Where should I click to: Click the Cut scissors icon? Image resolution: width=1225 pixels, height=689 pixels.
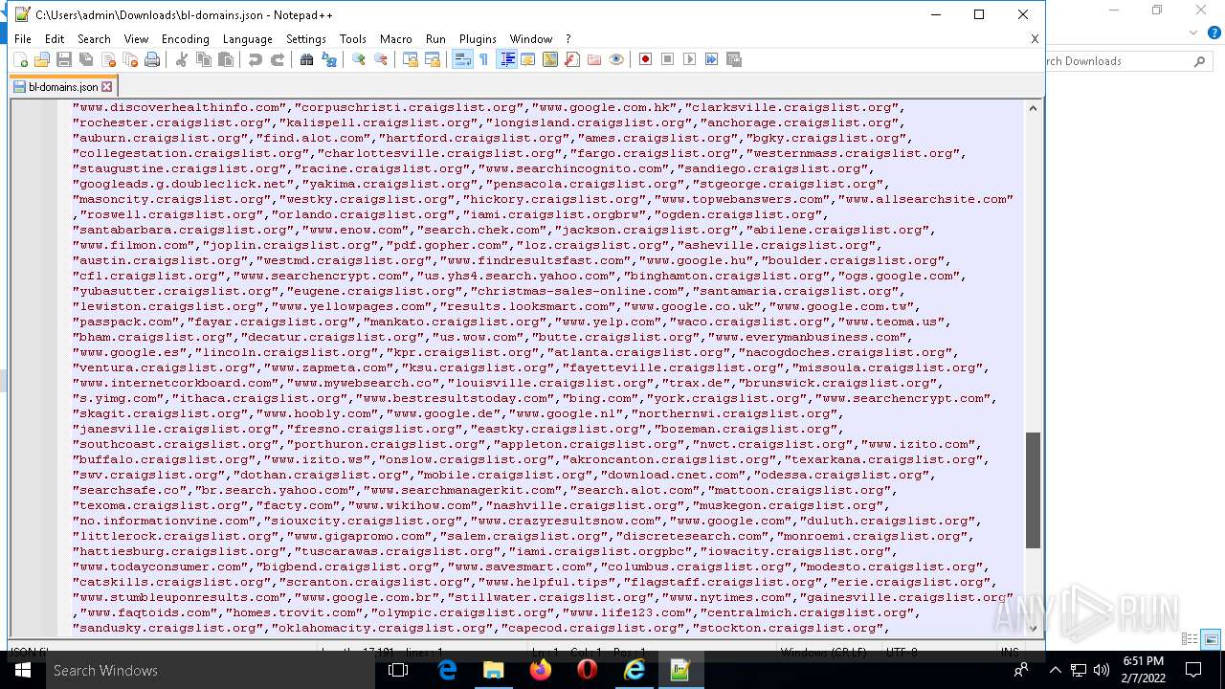click(x=182, y=59)
